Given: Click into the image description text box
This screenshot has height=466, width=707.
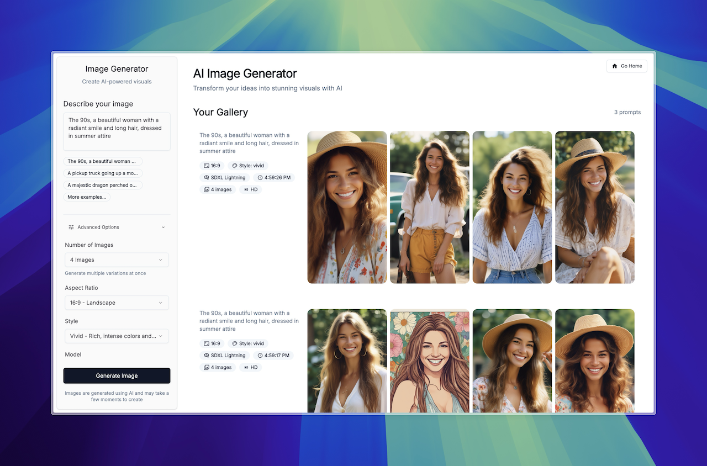Looking at the screenshot, I should [117, 131].
